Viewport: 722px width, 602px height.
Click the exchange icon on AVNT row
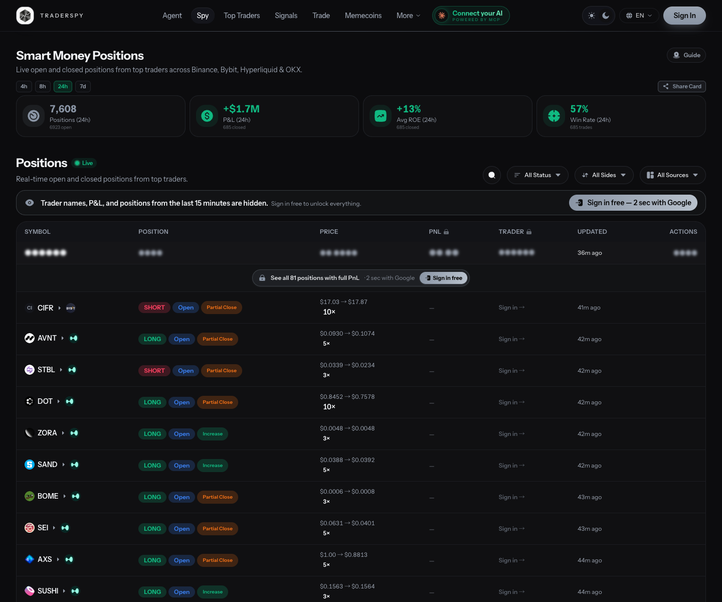coord(74,338)
